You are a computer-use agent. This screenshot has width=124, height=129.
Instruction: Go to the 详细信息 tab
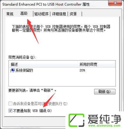59,14
